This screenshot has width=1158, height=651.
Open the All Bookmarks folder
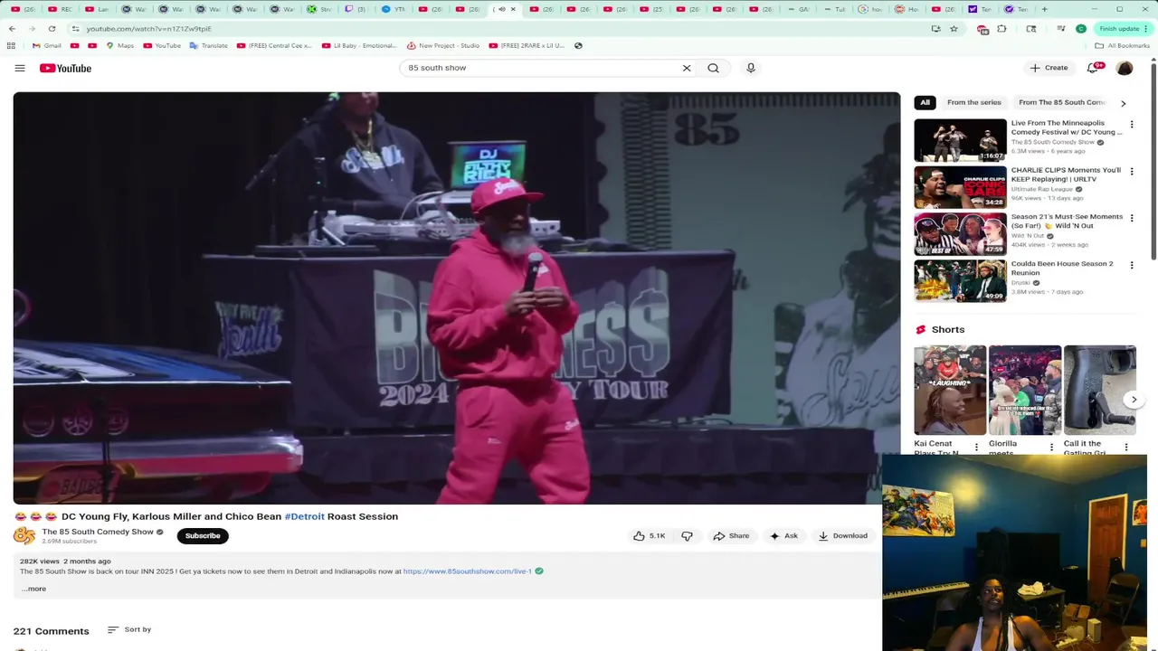pyautogui.click(x=1122, y=45)
